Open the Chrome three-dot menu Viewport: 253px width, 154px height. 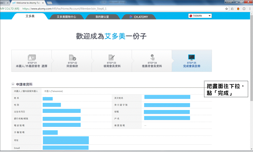coord(250,9)
